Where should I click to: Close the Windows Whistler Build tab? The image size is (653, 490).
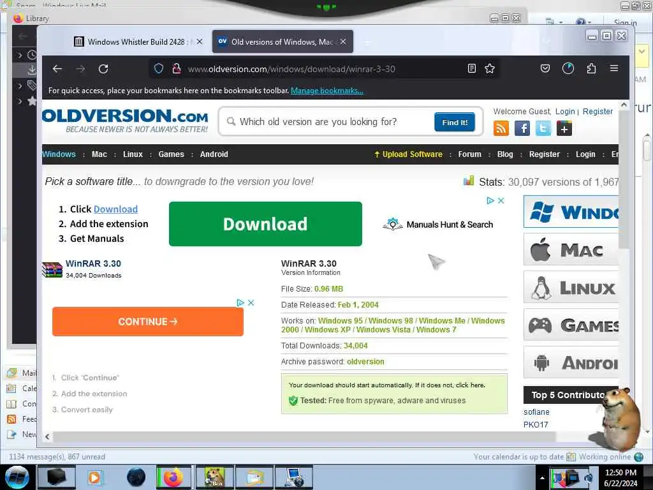click(200, 41)
